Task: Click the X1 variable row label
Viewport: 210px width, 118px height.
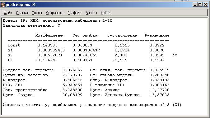Action: pos(10,50)
